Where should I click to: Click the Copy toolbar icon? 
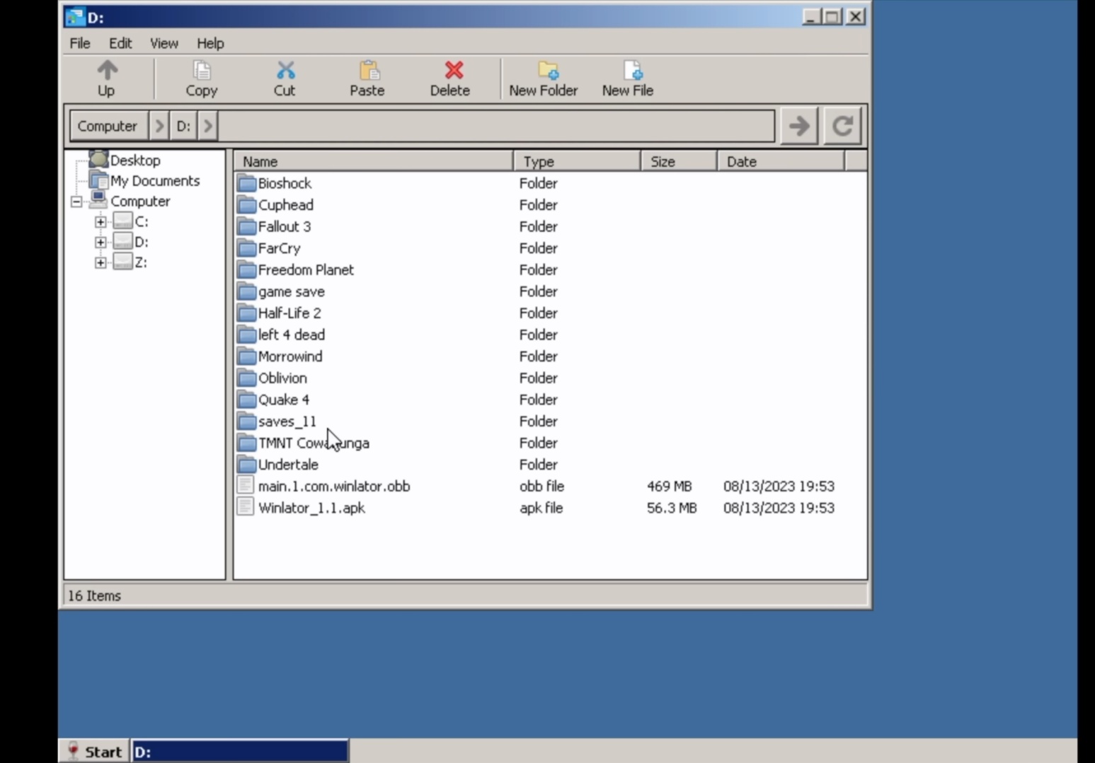202,71
